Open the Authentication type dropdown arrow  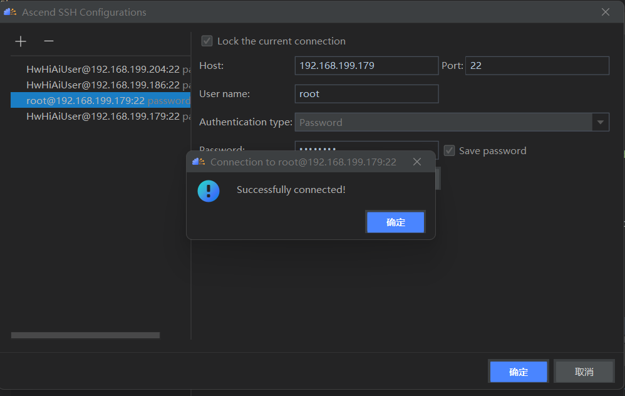click(601, 122)
